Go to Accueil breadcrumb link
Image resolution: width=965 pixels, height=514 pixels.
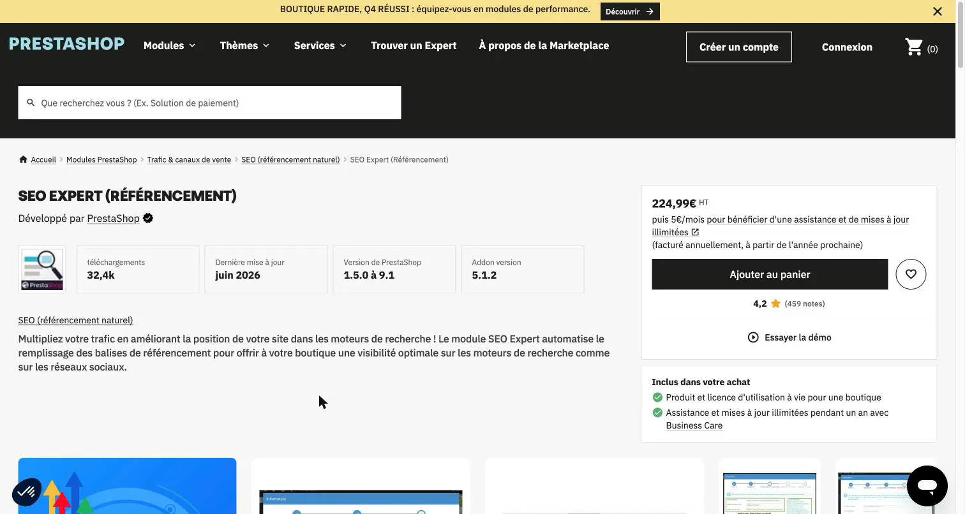pyautogui.click(x=43, y=159)
